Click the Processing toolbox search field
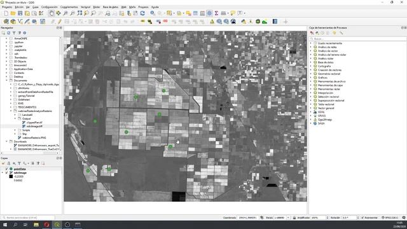The height and width of the screenshot is (229, 407). (357, 39)
